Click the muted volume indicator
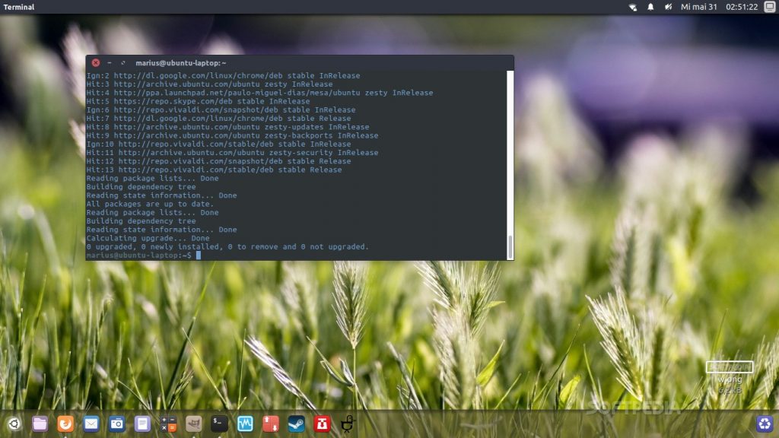779x438 pixels. [x=669, y=7]
